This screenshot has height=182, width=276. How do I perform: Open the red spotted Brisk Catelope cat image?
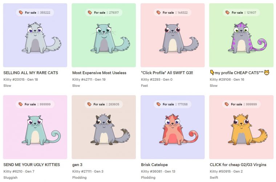[x=178, y=130]
